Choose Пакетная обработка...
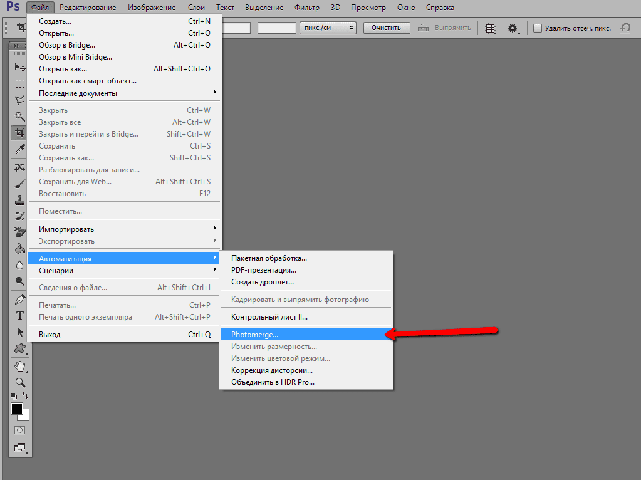641x480 pixels. [306, 258]
